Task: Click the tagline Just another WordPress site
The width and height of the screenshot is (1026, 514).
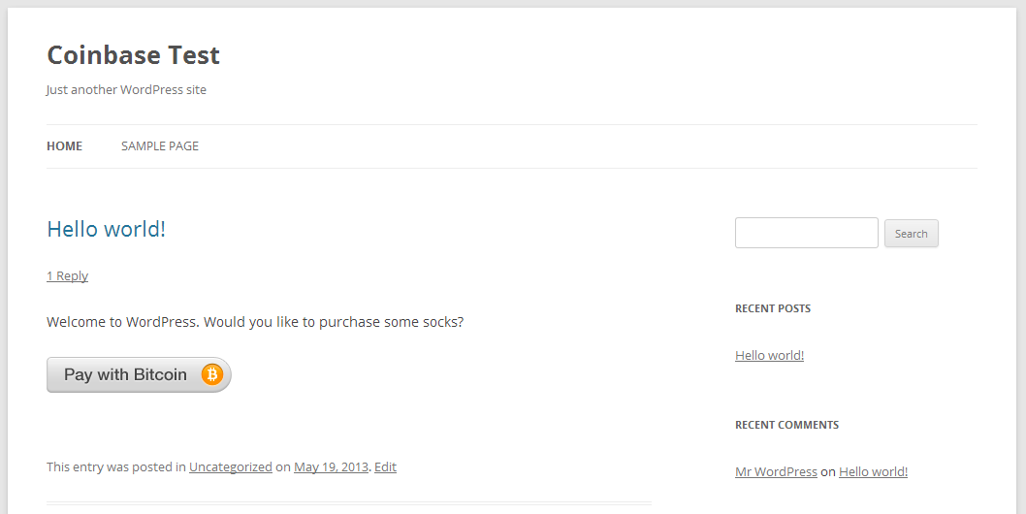Action: click(126, 89)
